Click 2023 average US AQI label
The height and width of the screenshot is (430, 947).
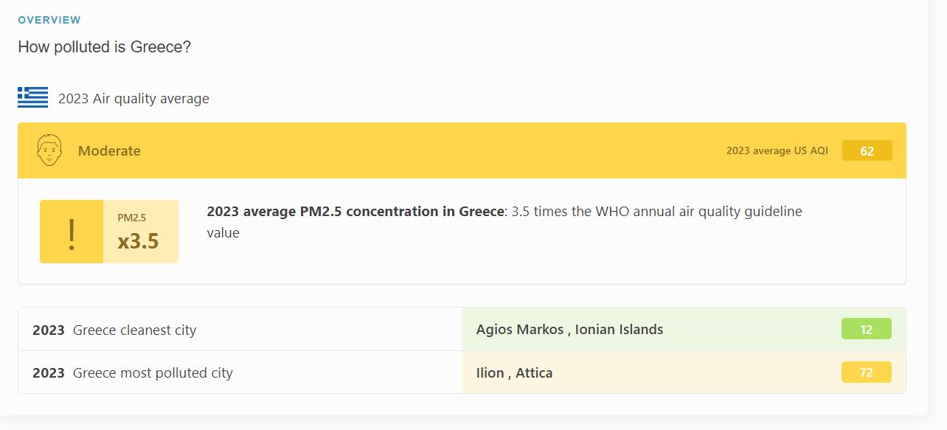pyautogui.click(x=777, y=150)
